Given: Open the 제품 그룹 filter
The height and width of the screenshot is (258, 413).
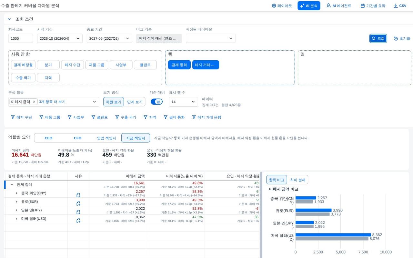Looking at the screenshot, I should coord(50,117).
